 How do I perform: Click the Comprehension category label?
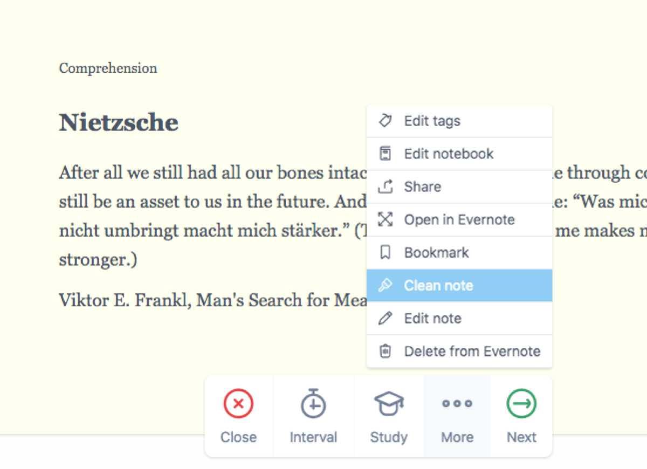tap(108, 68)
